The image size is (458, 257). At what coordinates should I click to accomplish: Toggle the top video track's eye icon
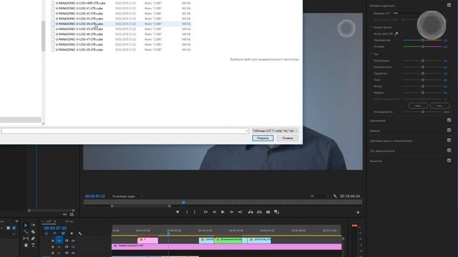(x=73, y=241)
